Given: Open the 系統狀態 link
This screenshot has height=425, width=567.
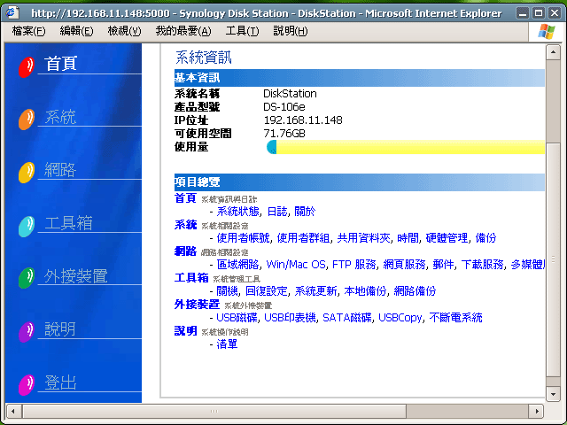Looking at the screenshot, I should click(238, 212).
